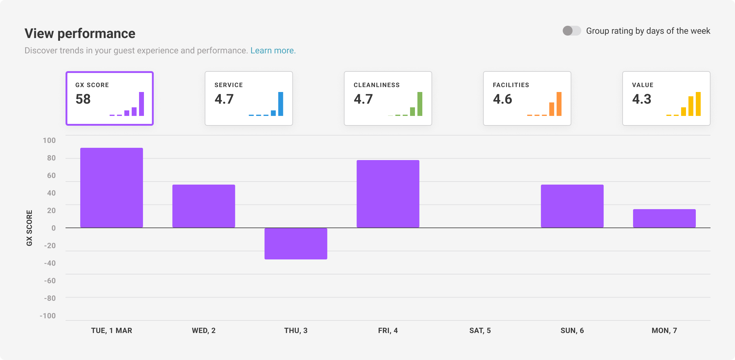Enable Group rating by days of the week
735x360 pixels.
click(x=572, y=31)
